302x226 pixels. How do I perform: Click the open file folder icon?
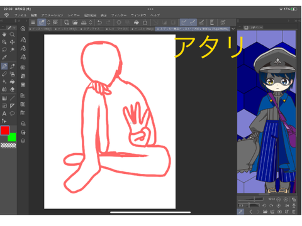coord(75,22)
